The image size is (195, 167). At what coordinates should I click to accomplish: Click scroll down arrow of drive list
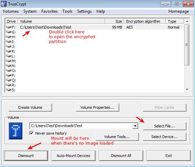[x=187, y=90]
